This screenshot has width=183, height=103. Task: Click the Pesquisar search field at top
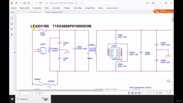coord(97,3)
